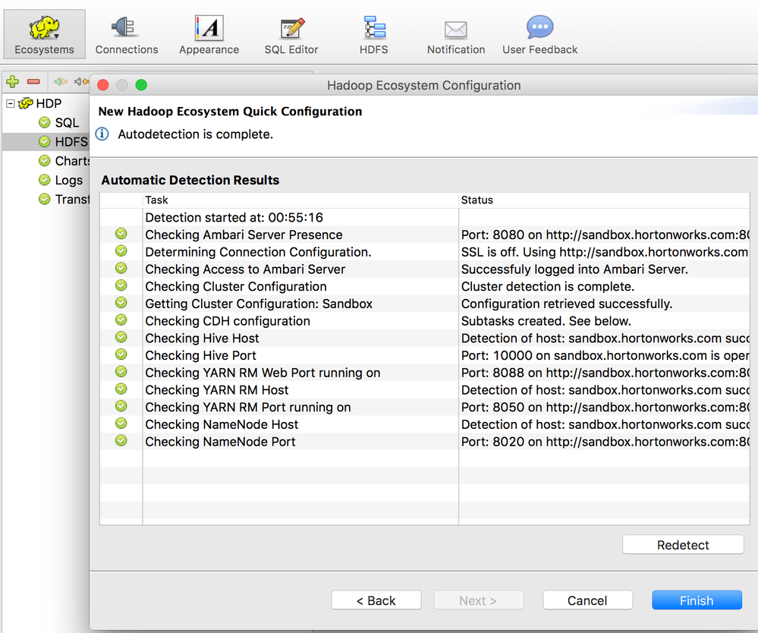
Task: Cancel the ecosystem configuration dialog
Action: click(587, 600)
